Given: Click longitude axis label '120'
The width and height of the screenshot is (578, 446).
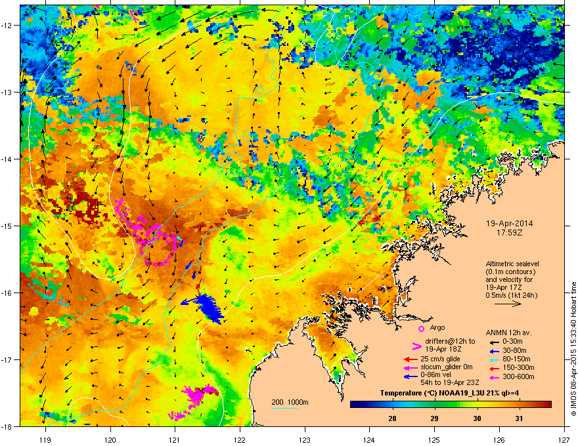Looking at the screenshot, I should point(110,439).
